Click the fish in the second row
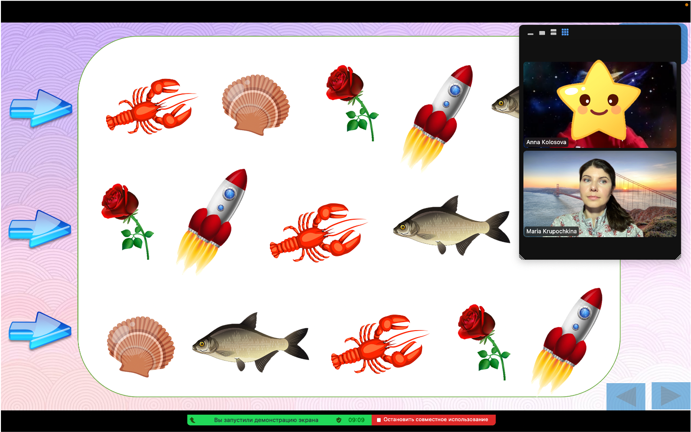The image size is (691, 432). click(x=452, y=226)
